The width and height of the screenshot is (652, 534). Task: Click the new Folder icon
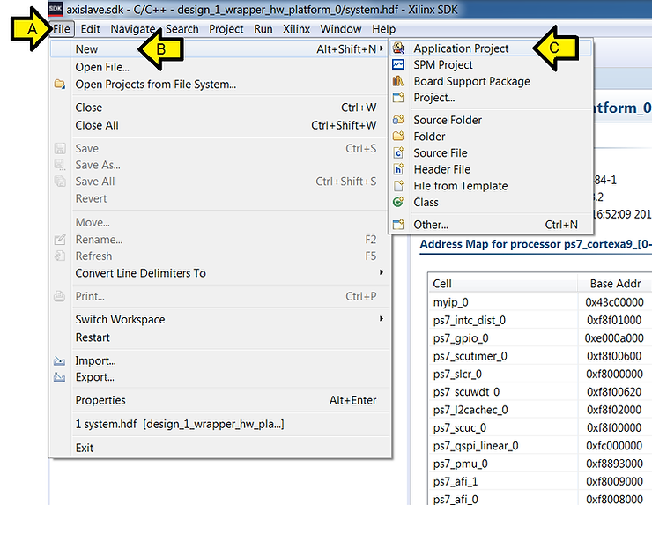pyautogui.click(x=398, y=137)
